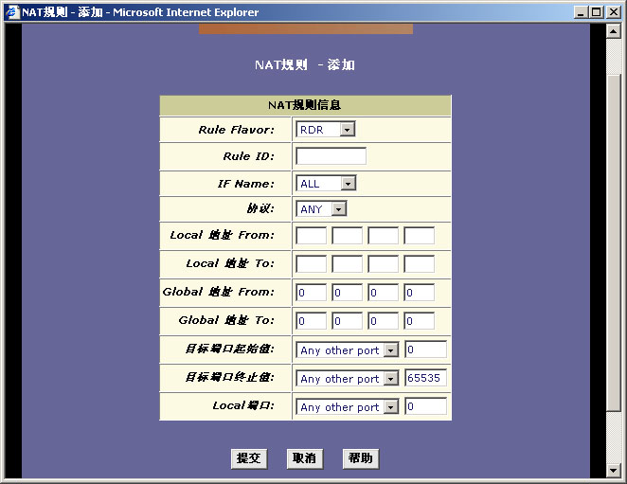Click third octet of Local 地址 To
This screenshot has height=484, width=627.
383,264
